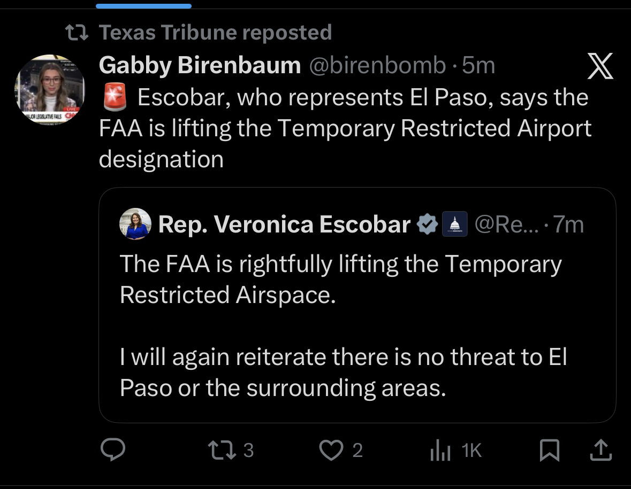Click the Texas Tribune reposted label
Viewport: 631px width, 489px height.
pos(215,33)
